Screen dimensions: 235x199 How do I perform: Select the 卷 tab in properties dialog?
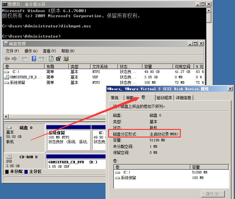click(147, 97)
